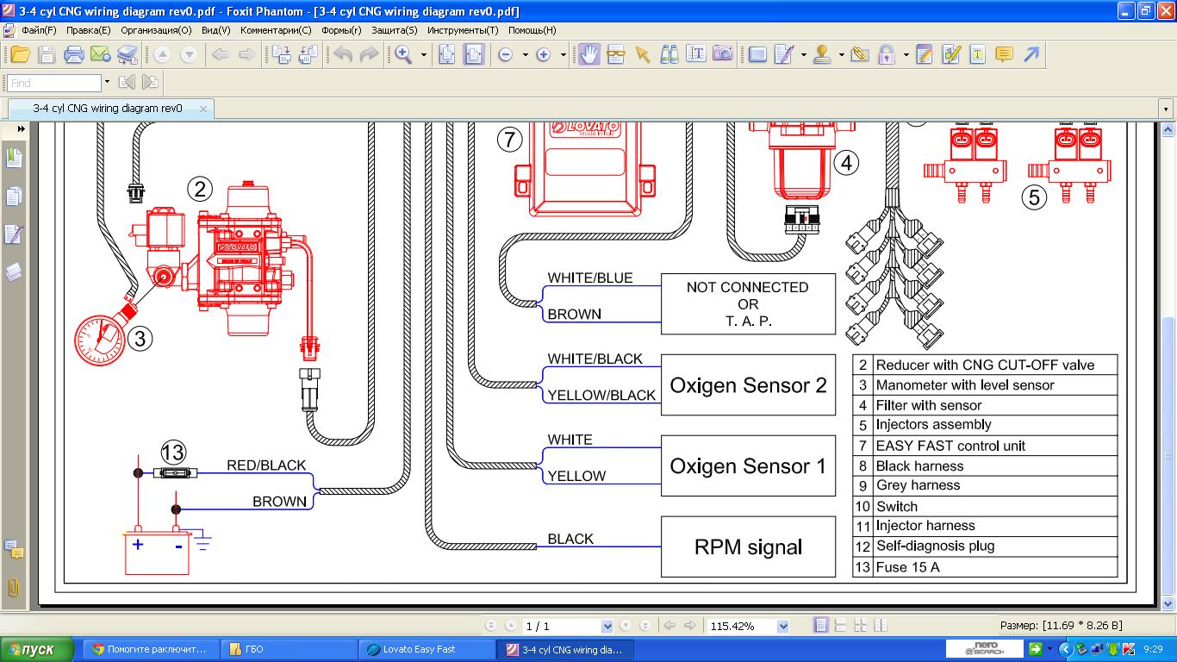Open the Комментарии(C) menu

276,30
